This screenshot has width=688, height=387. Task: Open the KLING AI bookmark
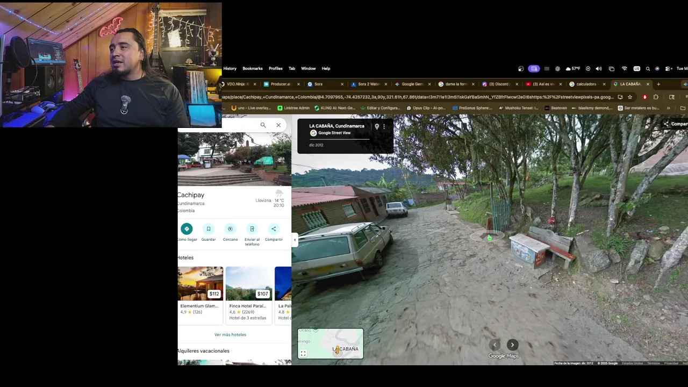tap(335, 108)
